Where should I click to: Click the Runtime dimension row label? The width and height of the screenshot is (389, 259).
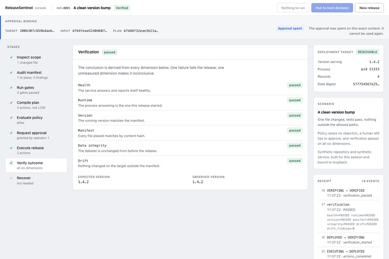tap(85, 100)
